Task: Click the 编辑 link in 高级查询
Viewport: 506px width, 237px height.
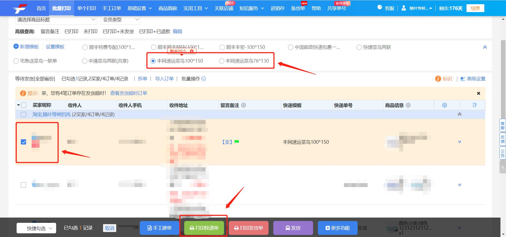Action: tap(177, 32)
